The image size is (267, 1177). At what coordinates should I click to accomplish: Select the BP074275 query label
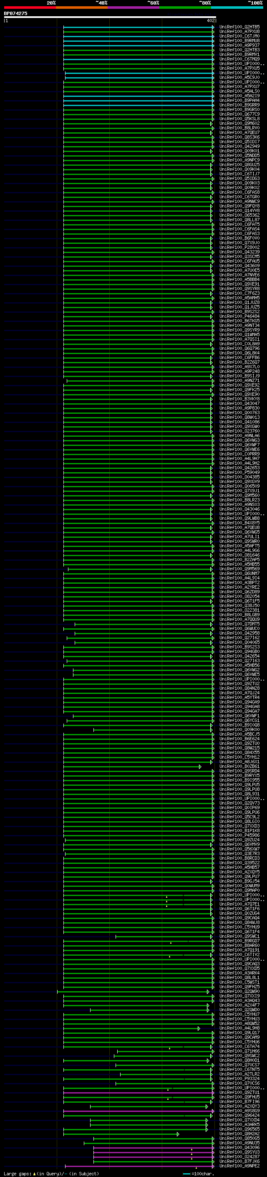tap(15, 13)
